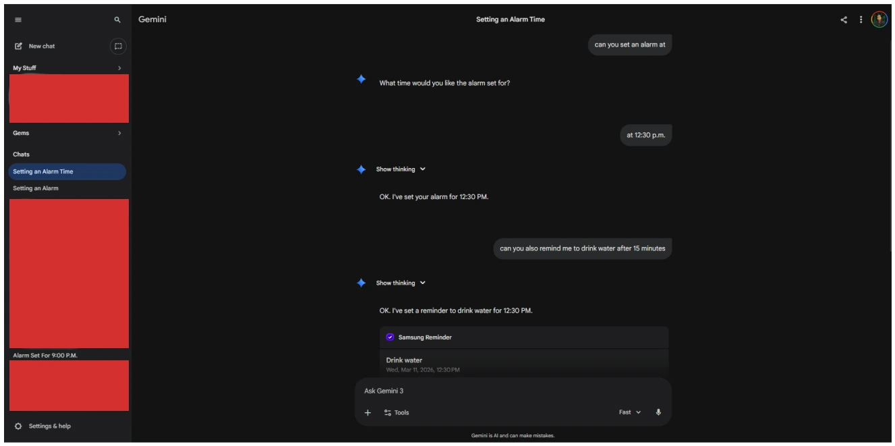Image resolution: width=895 pixels, height=446 pixels.
Task: Select the 'remind me to drink water' message
Action: coord(583,248)
